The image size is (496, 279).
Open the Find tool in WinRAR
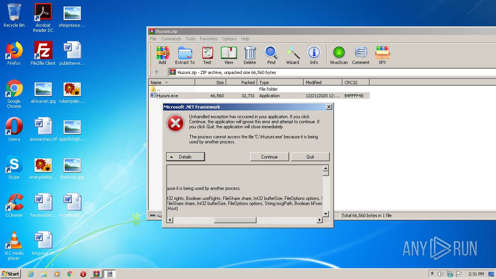click(x=271, y=55)
